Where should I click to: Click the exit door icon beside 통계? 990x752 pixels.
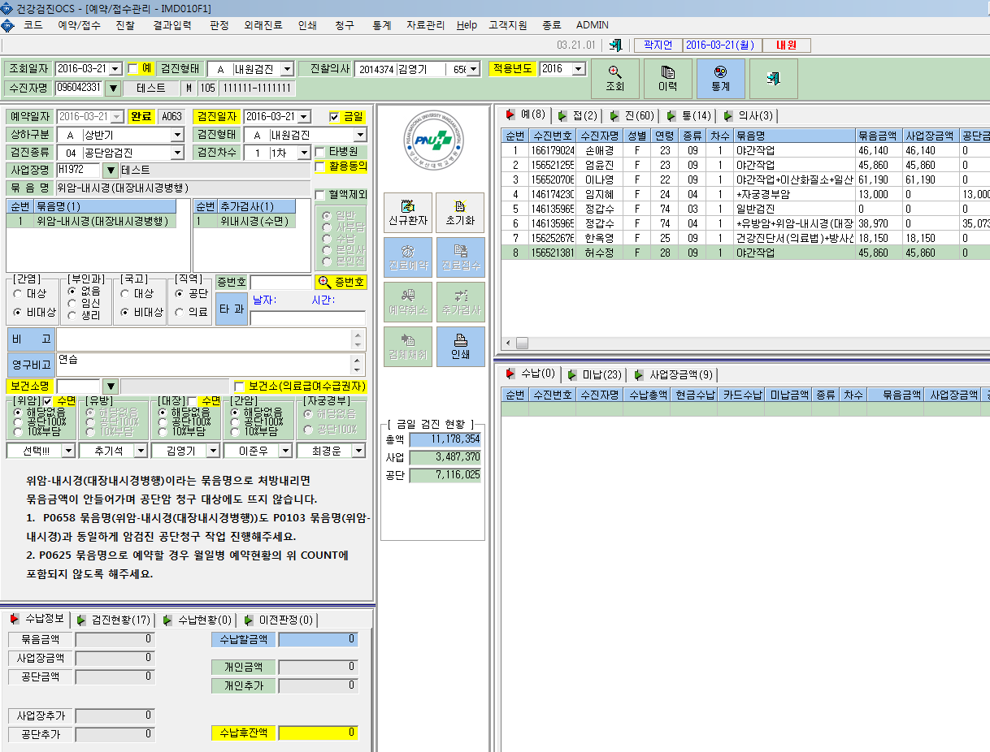(x=773, y=79)
